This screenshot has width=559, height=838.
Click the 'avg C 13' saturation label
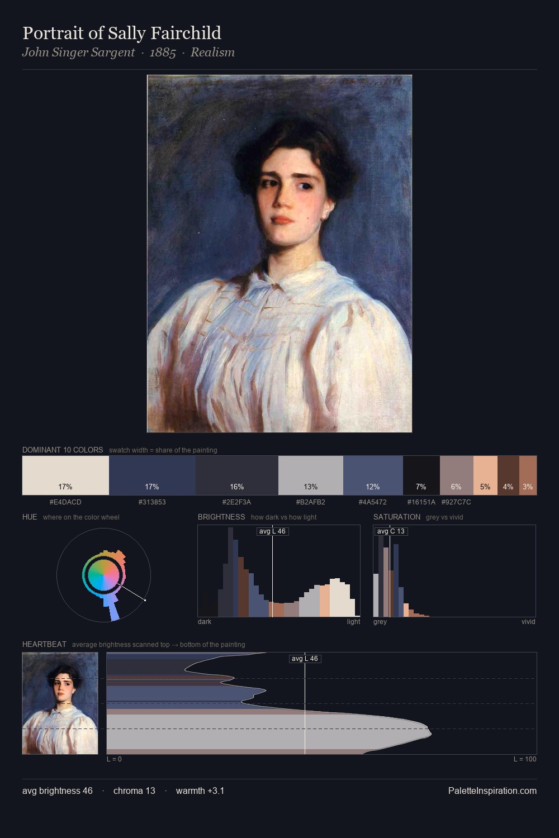pyautogui.click(x=391, y=531)
